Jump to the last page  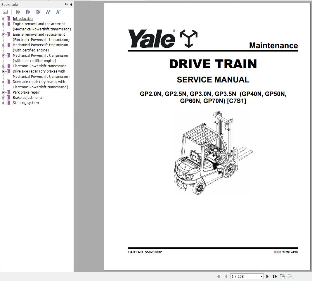pos(275,276)
